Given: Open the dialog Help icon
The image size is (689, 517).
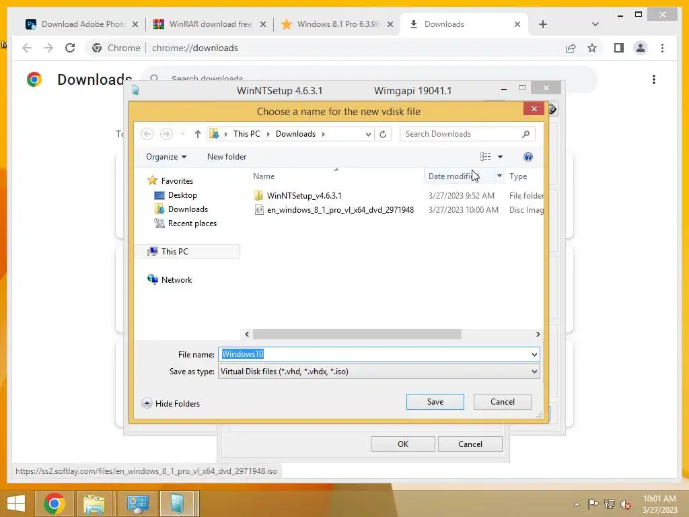Looking at the screenshot, I should [528, 156].
